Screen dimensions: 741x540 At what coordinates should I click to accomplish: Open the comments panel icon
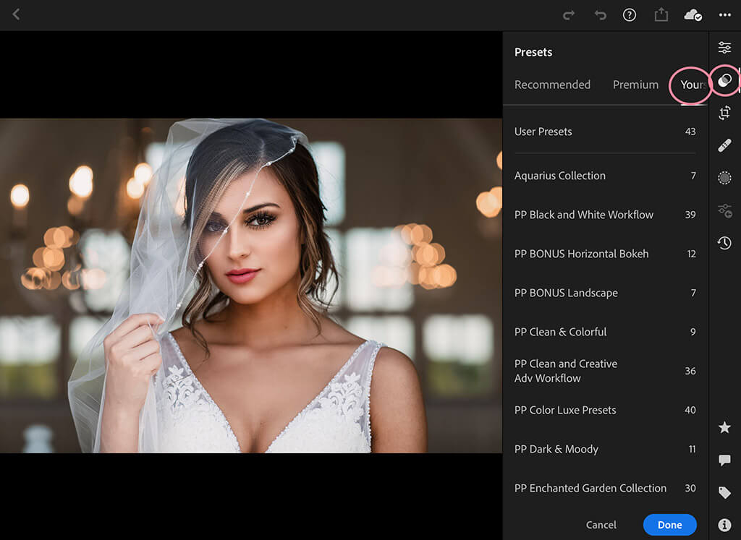click(x=724, y=460)
